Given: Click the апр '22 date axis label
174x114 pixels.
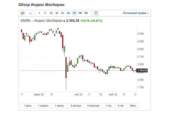Looking at the screenshot, I should click(78, 95).
